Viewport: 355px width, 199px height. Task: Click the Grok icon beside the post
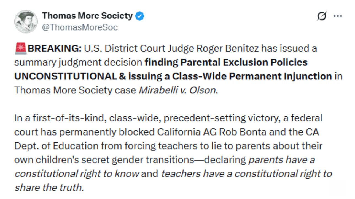(x=321, y=17)
